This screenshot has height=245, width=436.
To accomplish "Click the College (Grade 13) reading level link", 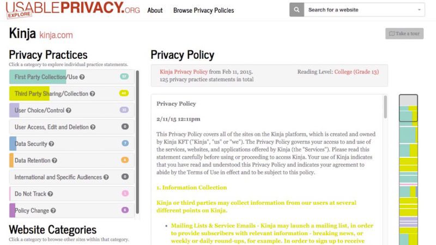I will (356, 72).
